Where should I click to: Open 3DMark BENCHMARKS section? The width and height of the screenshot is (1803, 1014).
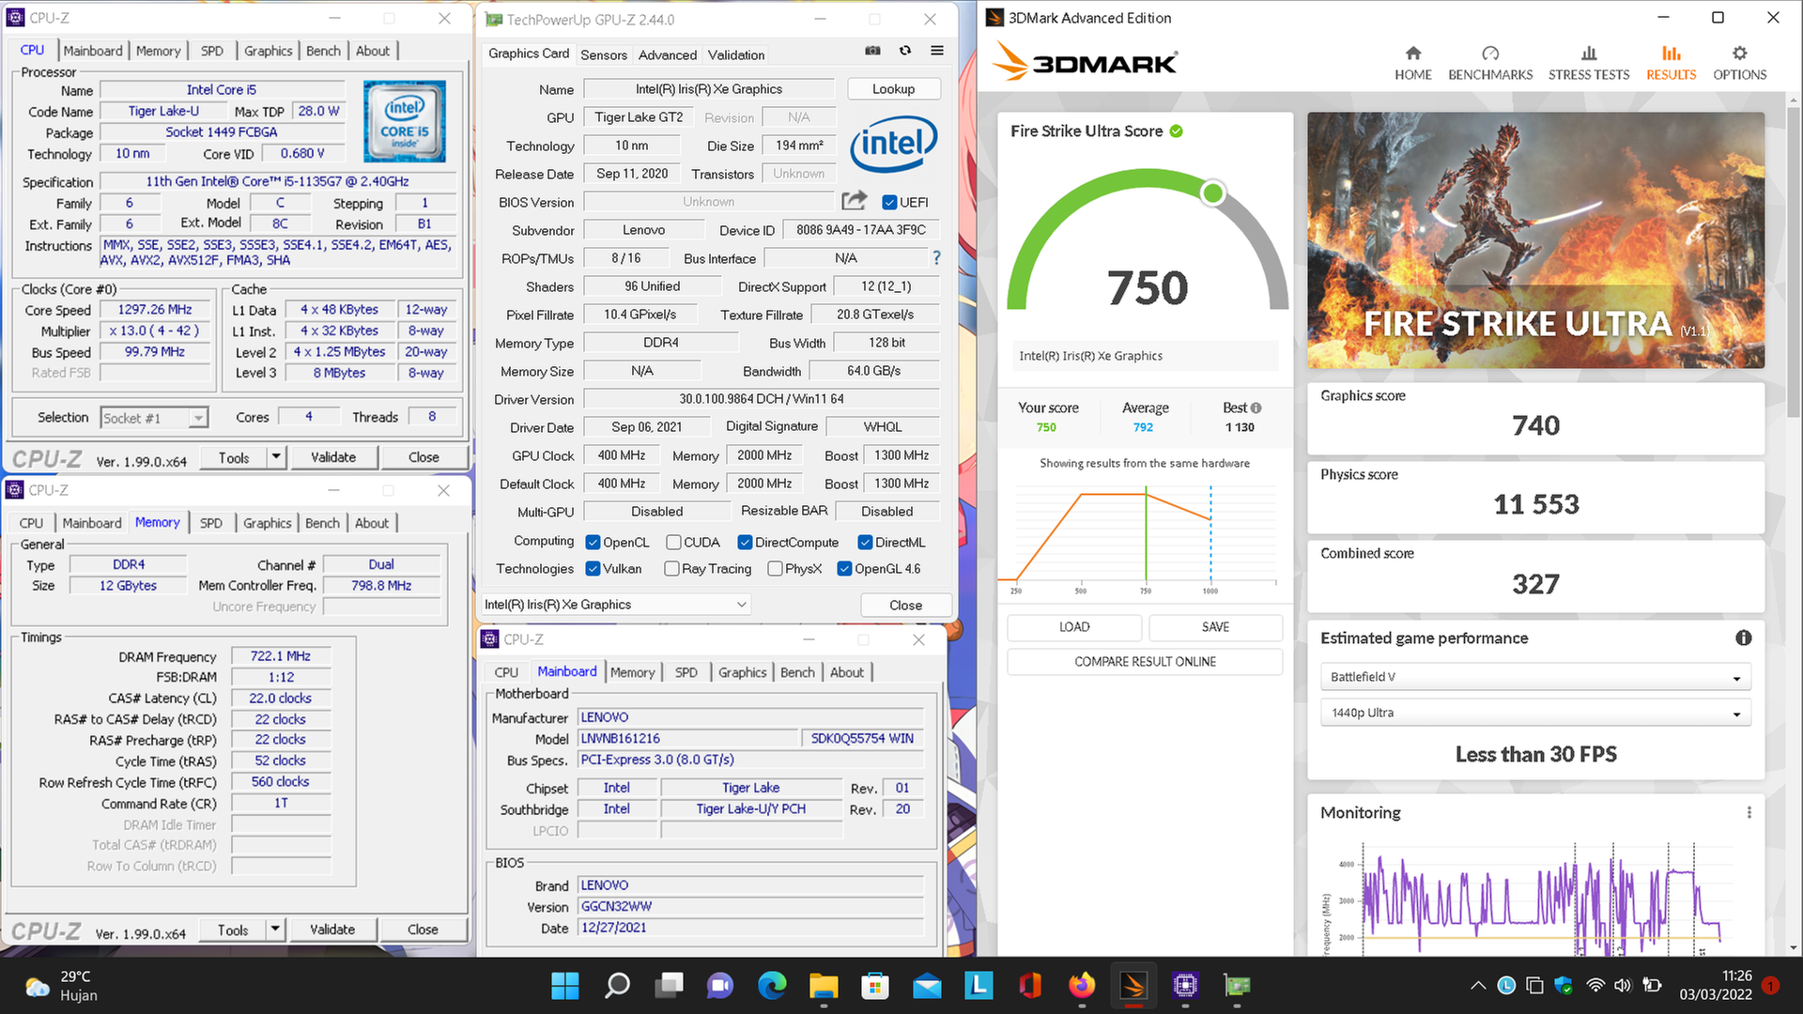(x=1490, y=63)
